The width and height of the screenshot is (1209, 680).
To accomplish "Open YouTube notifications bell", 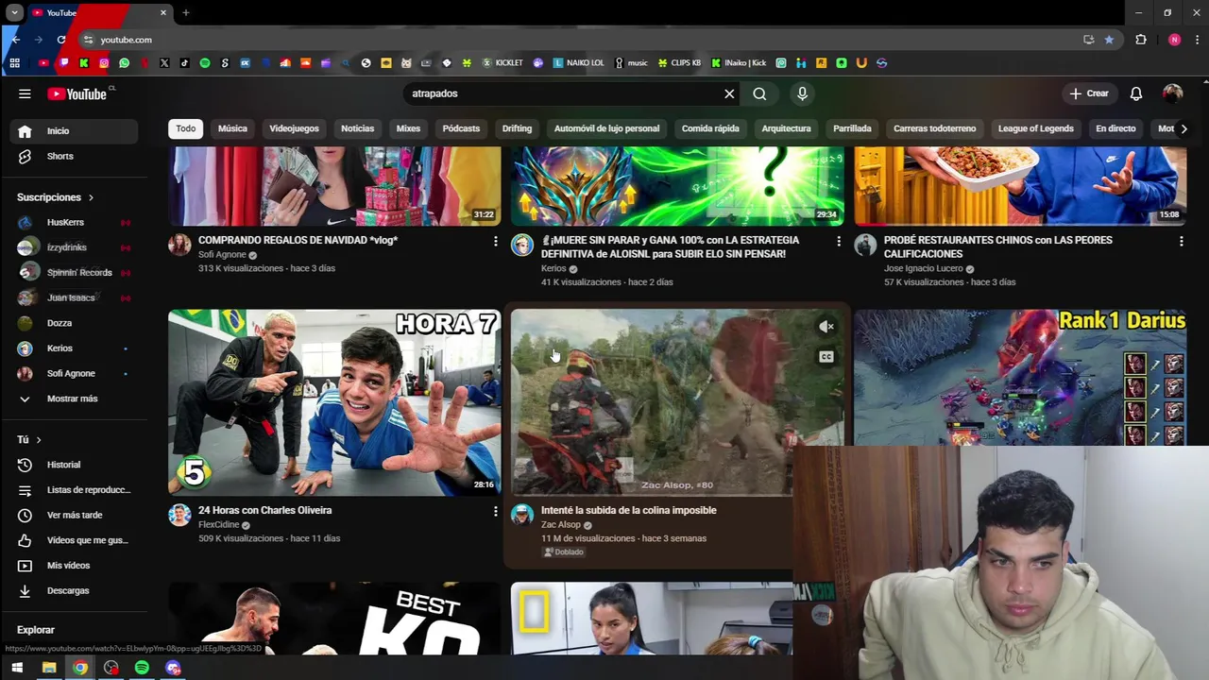I will click(1136, 93).
